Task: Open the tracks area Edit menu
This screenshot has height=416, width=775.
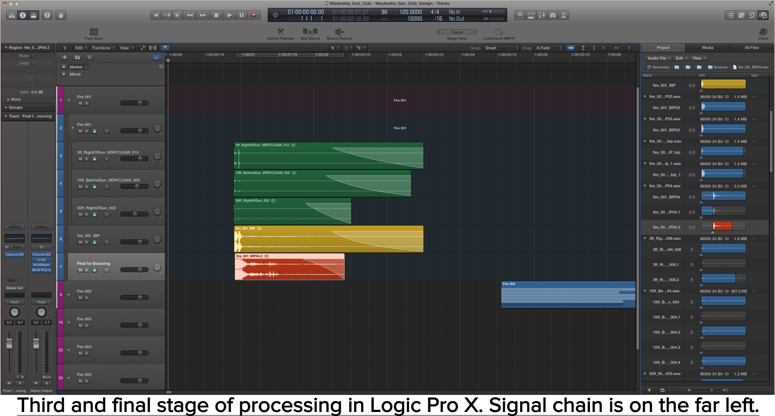Action: point(80,48)
